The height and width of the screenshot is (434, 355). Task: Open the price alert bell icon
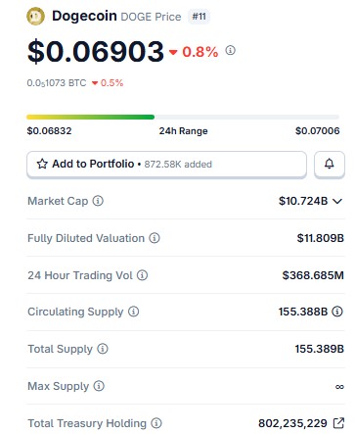pos(330,164)
